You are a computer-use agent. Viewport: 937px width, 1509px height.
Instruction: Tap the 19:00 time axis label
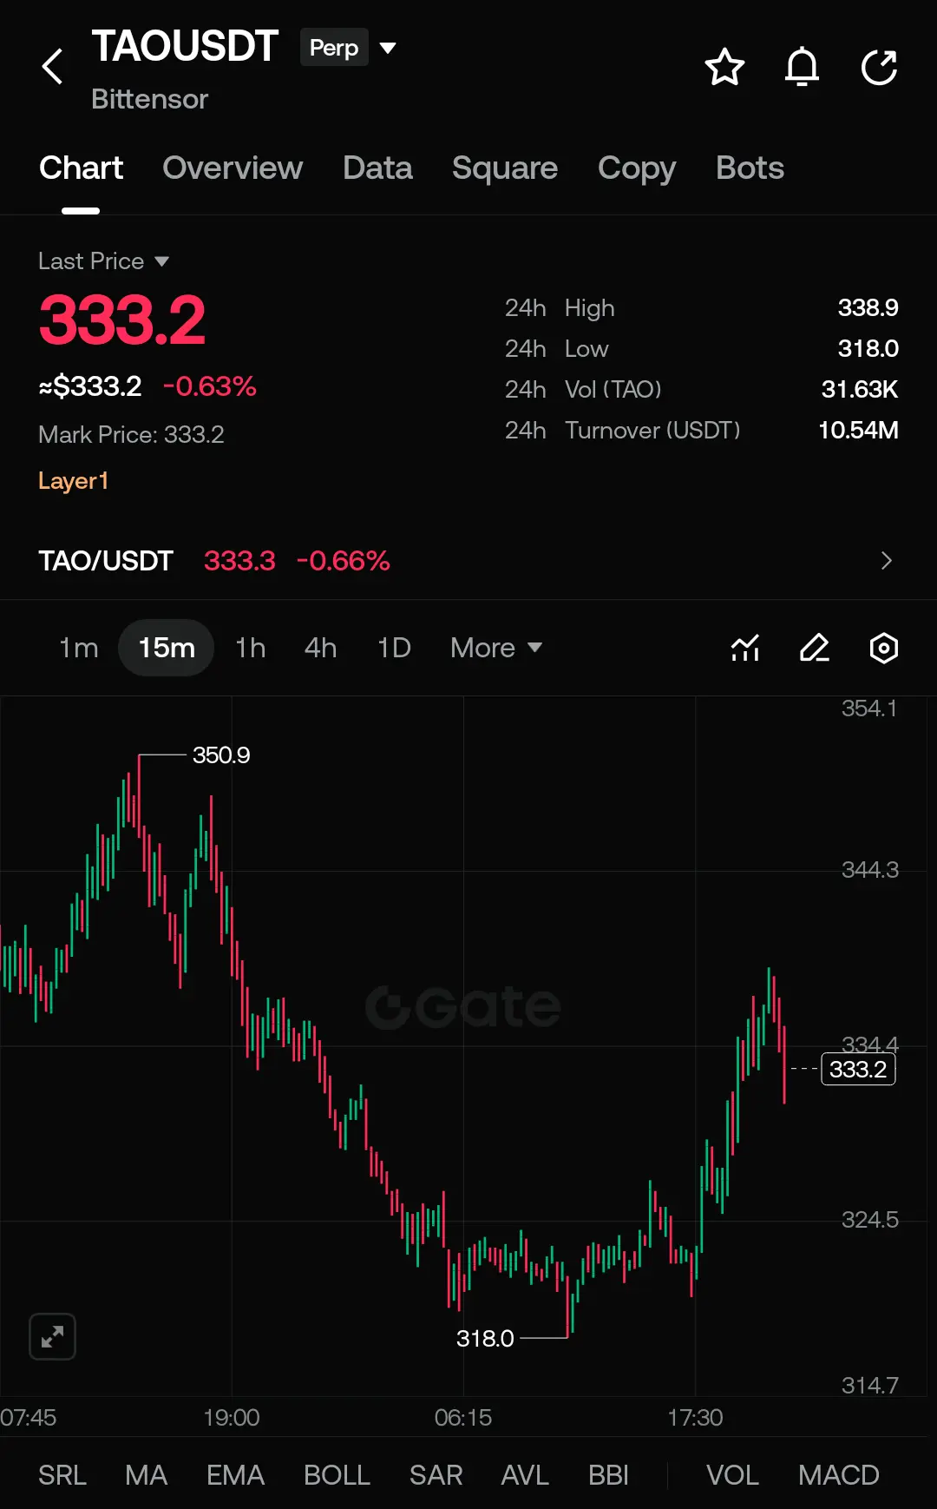pyautogui.click(x=232, y=1418)
